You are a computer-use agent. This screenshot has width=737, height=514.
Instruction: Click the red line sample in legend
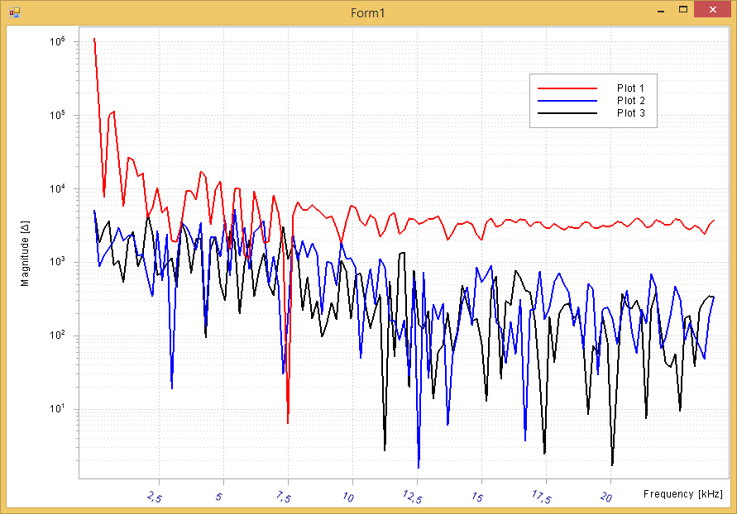[x=567, y=88]
